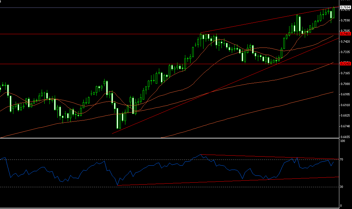Click the 0.6995 value on the price axis
Image resolution: width=352 pixels, height=209 pixels.
click(x=345, y=94)
